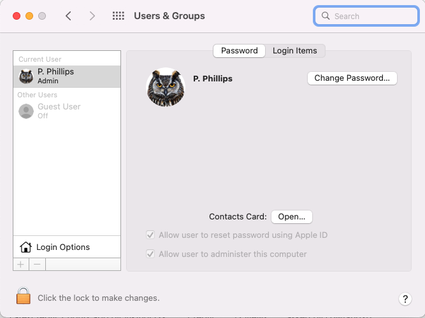Click the large owl profile picture

(x=166, y=87)
